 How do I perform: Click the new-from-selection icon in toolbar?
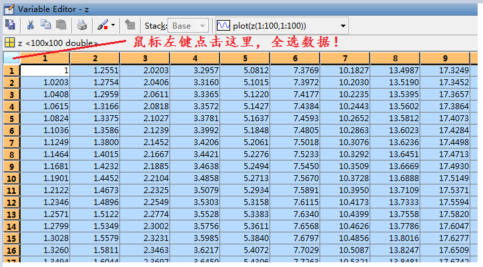[x=10, y=25]
